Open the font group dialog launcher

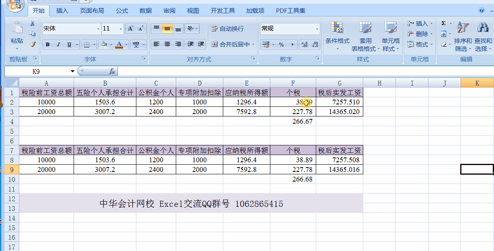[x=144, y=59]
